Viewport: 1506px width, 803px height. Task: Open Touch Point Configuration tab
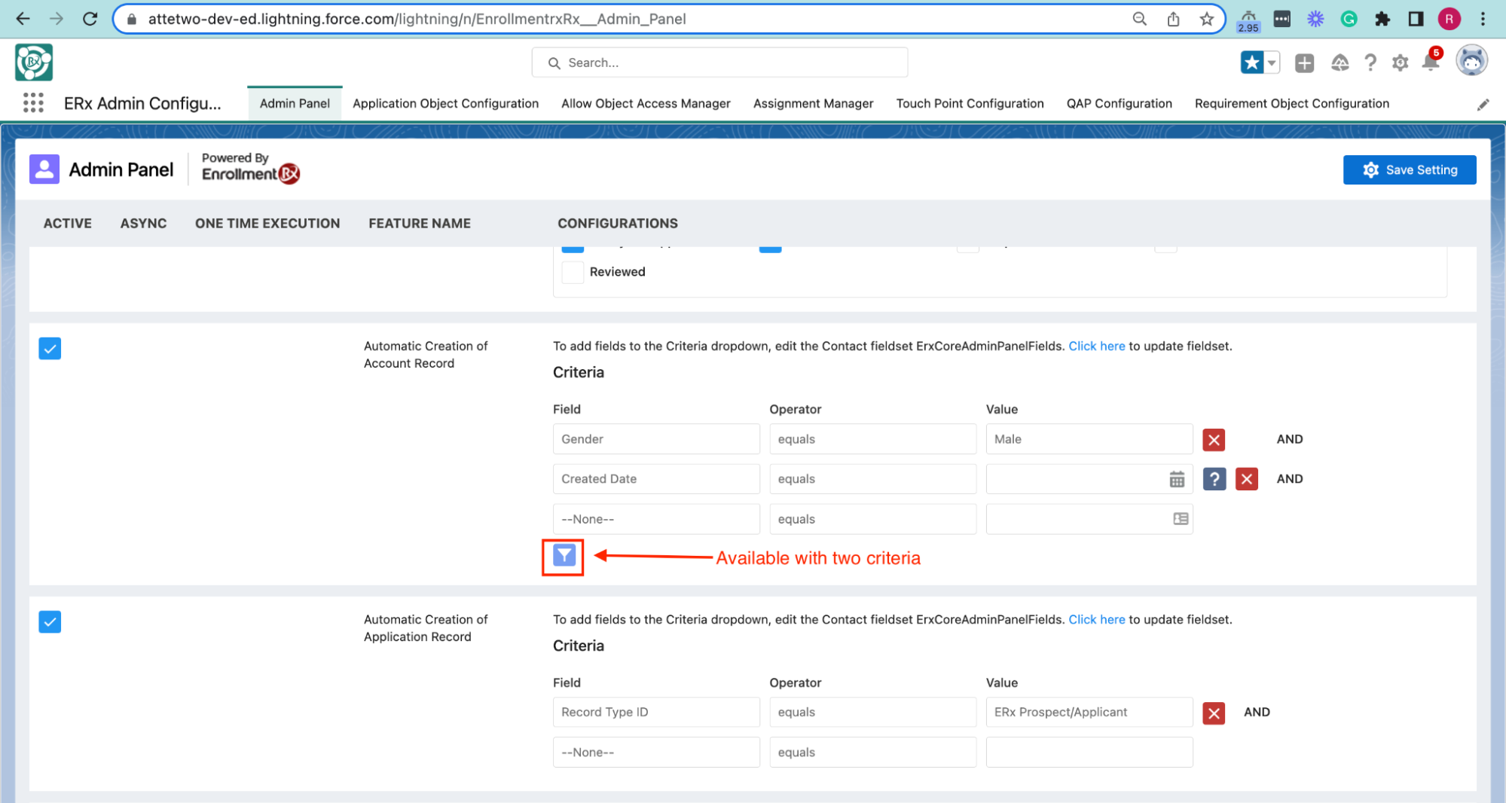(x=970, y=103)
